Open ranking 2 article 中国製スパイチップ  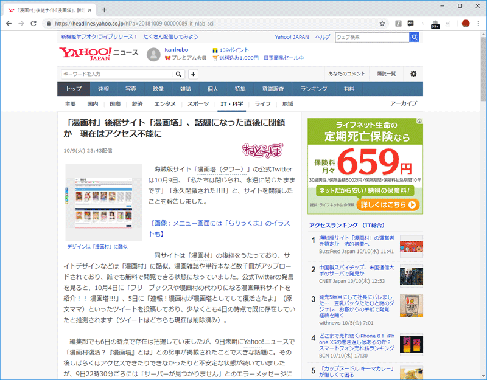[x=357, y=271]
